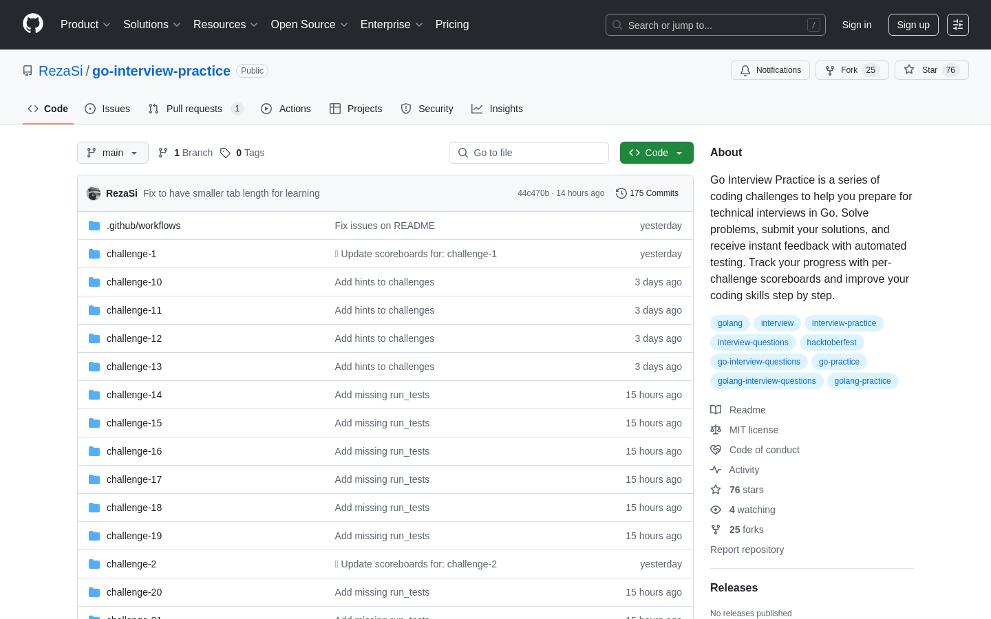Click the book icon beside Readme
The image size is (991, 619).
pos(716,410)
